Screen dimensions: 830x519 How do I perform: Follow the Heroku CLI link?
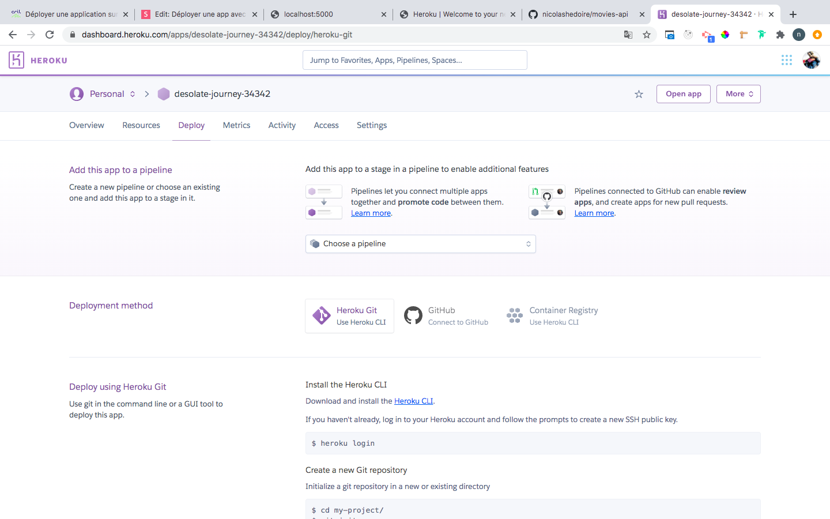point(413,401)
